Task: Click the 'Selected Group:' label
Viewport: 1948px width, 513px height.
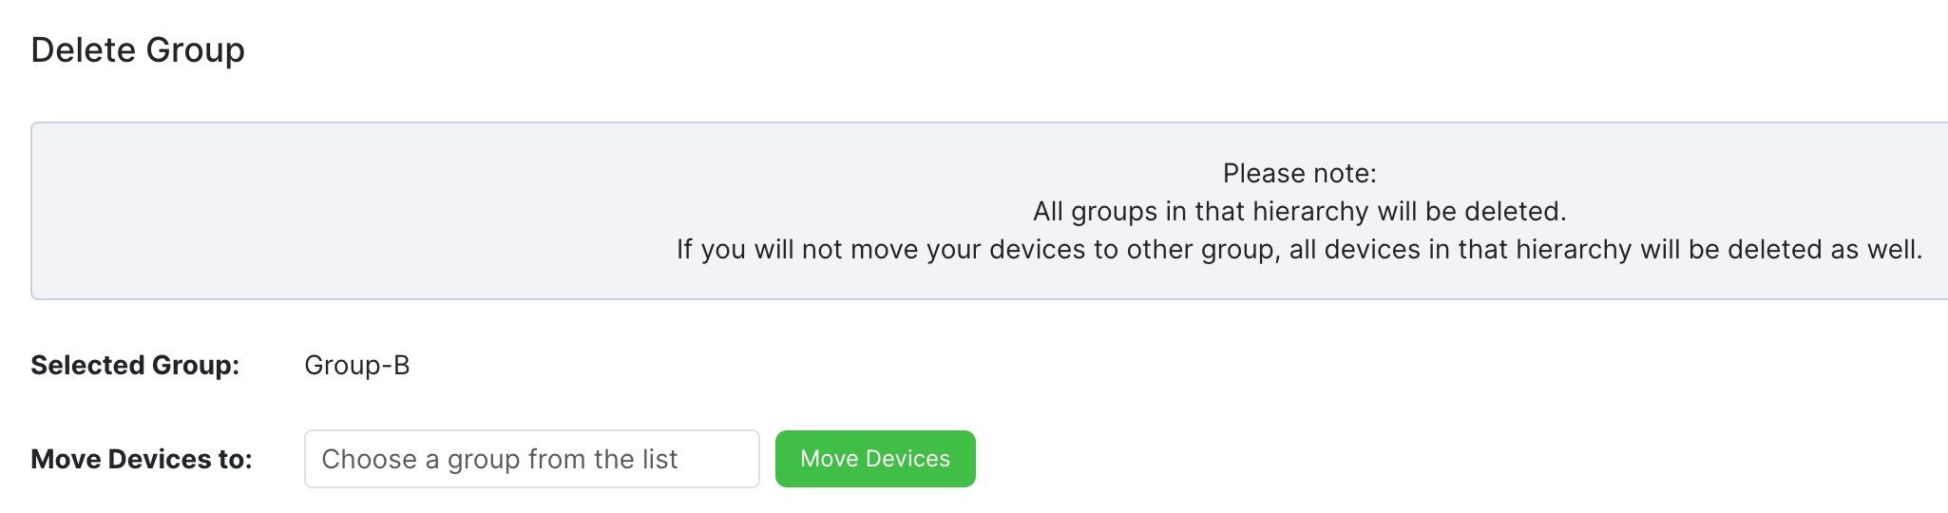Action: point(135,366)
